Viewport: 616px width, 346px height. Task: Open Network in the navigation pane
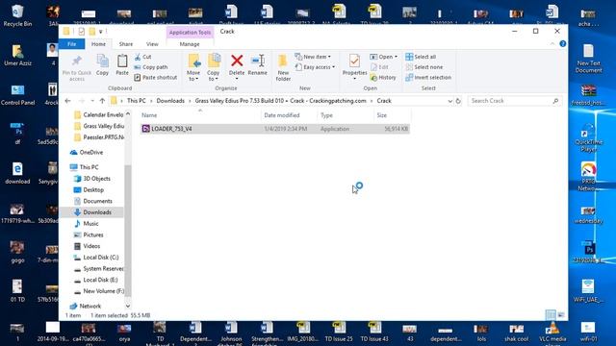point(90,306)
